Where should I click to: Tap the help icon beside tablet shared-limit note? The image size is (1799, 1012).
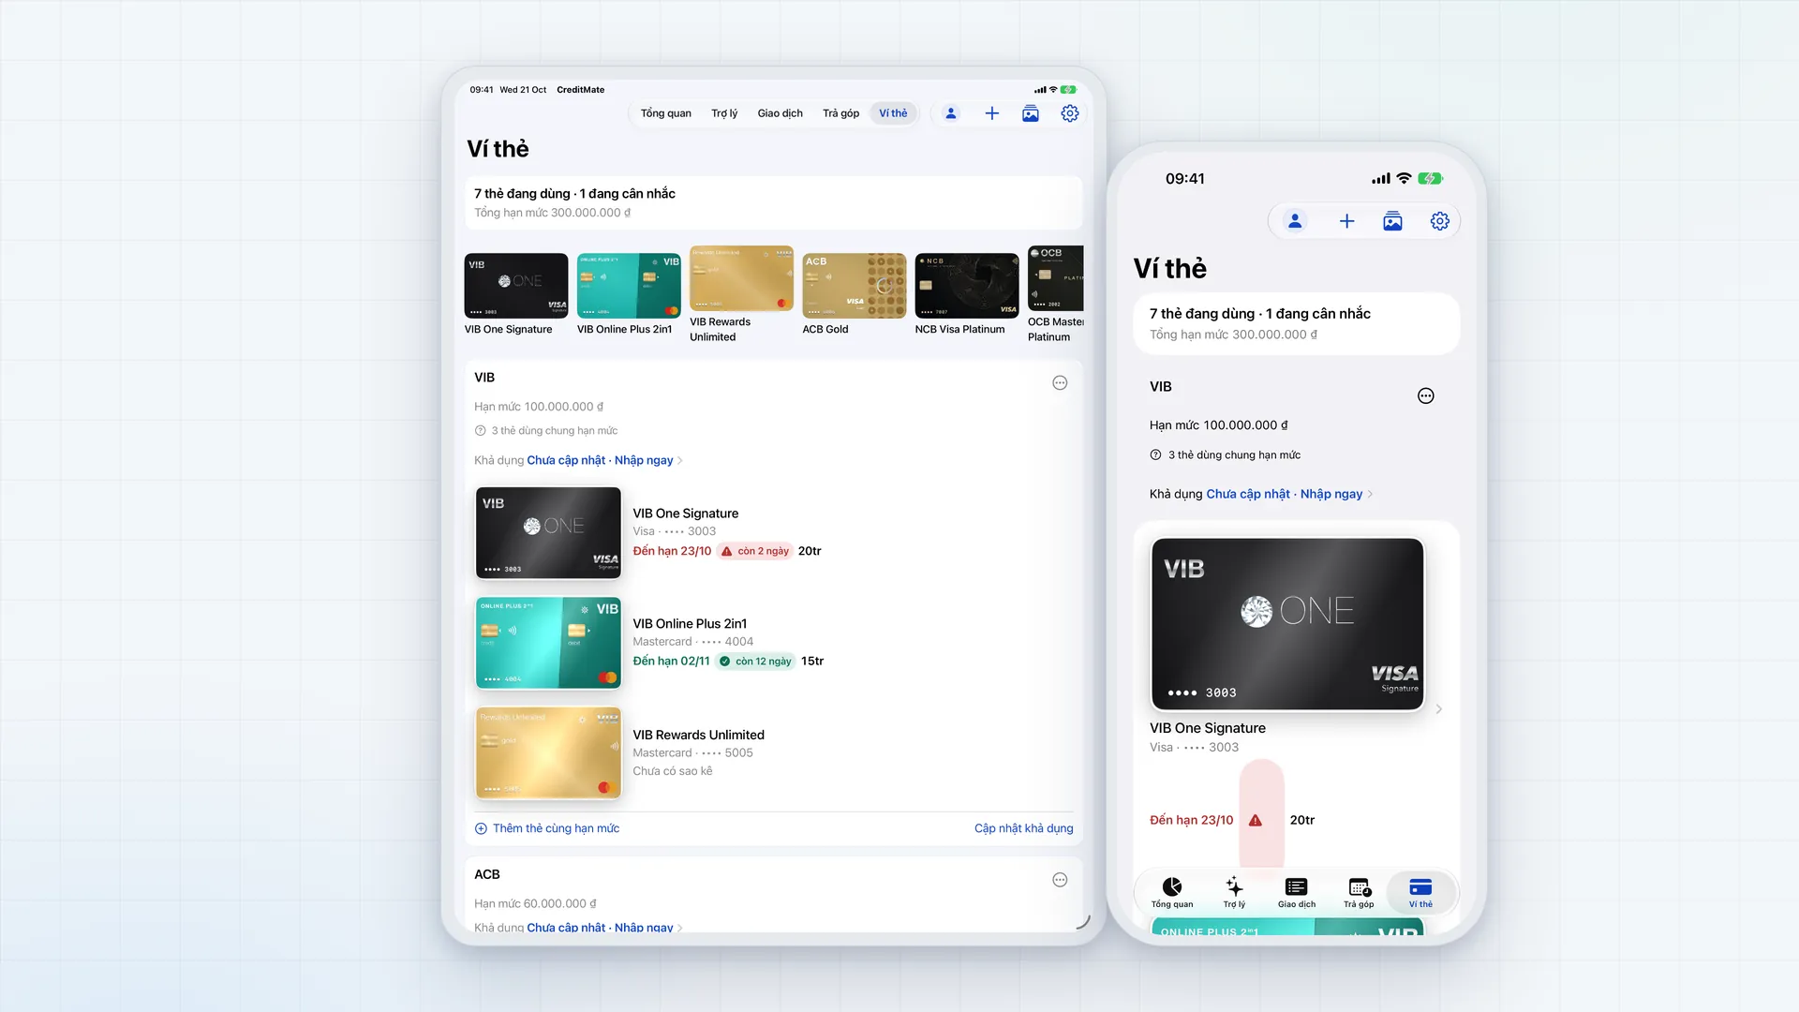[x=480, y=431]
